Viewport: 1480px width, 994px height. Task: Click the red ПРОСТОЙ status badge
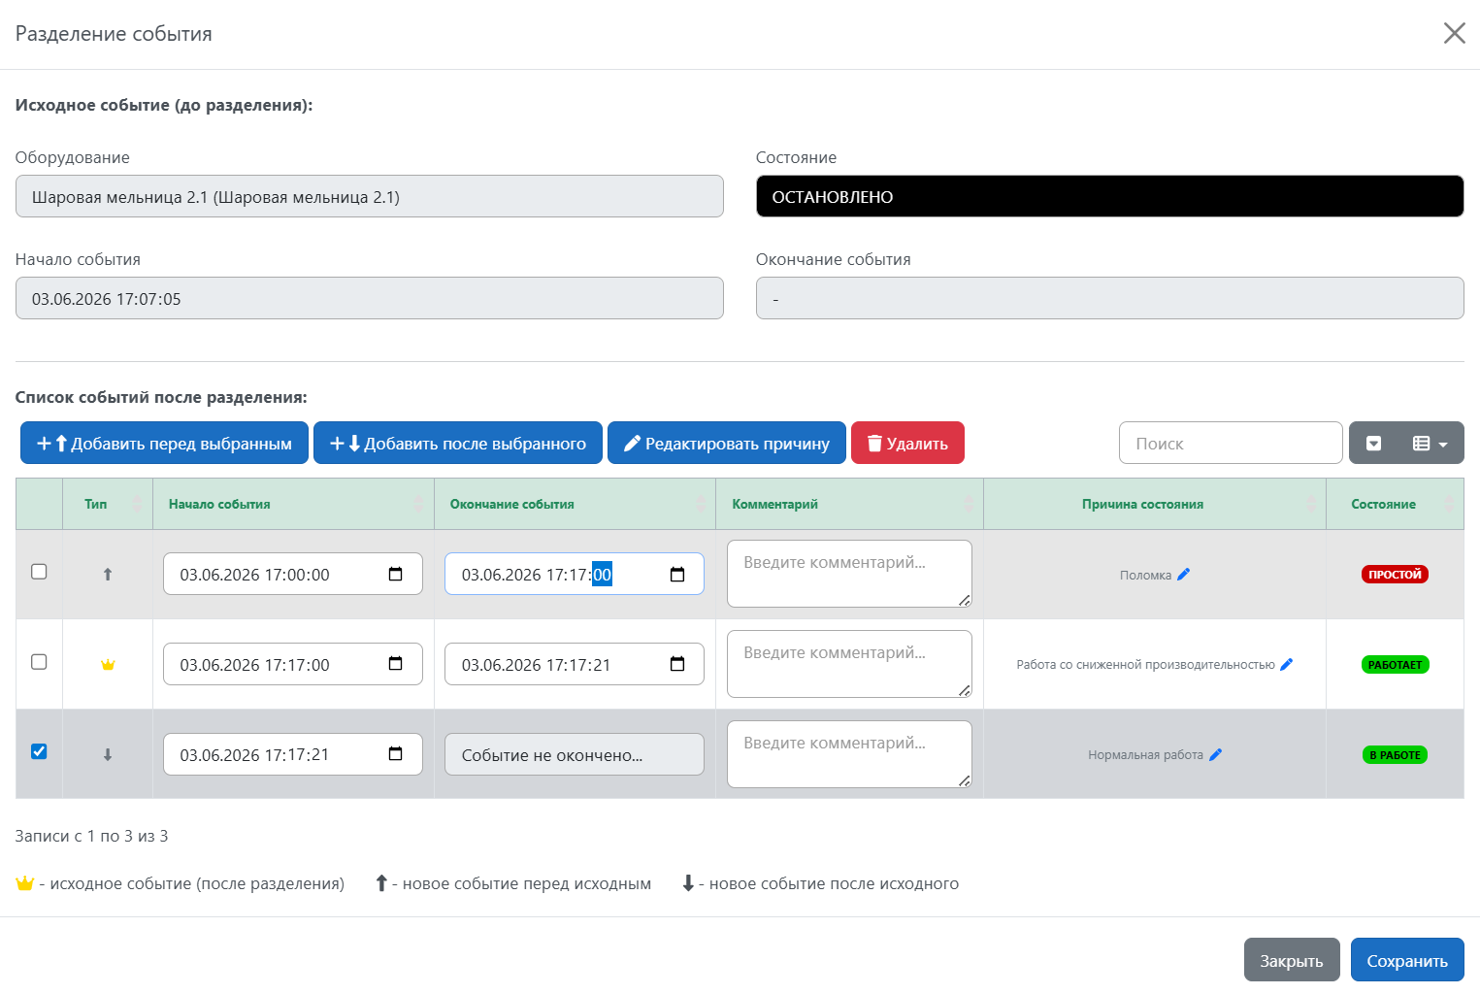coord(1395,575)
